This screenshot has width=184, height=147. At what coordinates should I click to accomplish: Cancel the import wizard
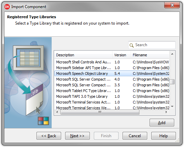pyautogui.click(x=135, y=136)
